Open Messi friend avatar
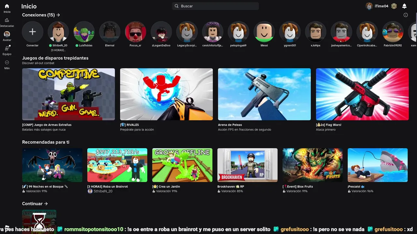This screenshot has width=417, height=234. (x=264, y=32)
